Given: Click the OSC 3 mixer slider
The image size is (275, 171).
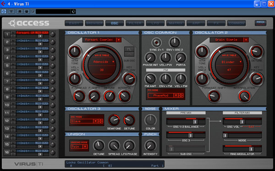Looking at the screenshot, I should 186,135.
